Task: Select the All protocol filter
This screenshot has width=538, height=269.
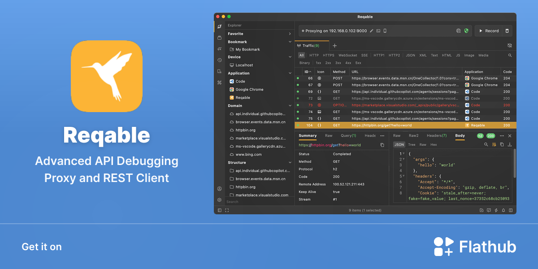Action: coord(302,56)
